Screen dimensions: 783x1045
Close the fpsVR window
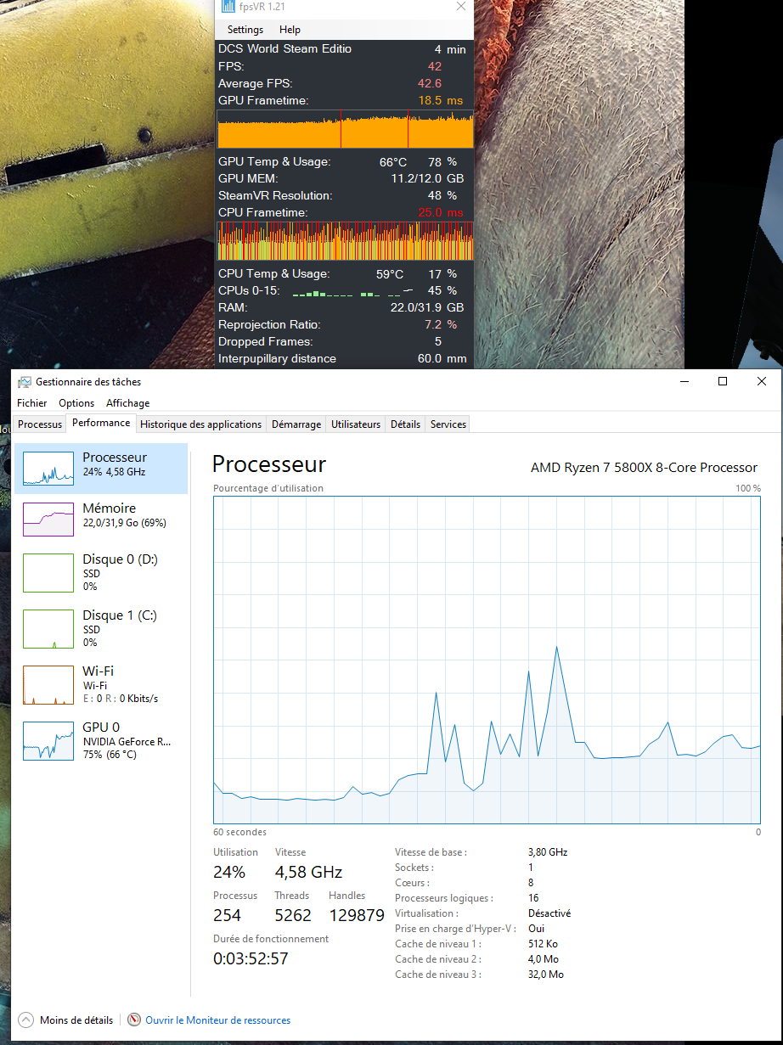point(461,6)
